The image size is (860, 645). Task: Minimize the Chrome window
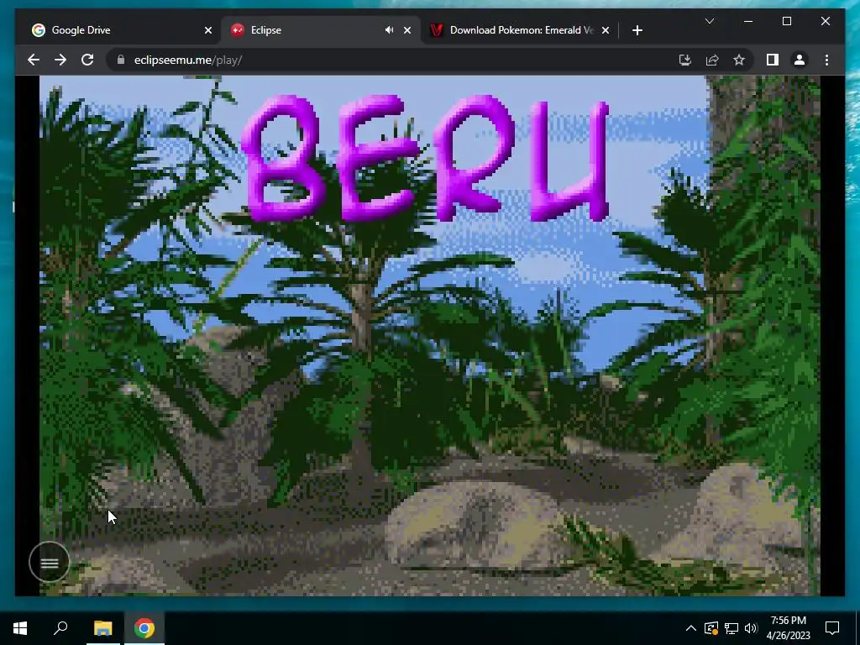pyautogui.click(x=748, y=21)
